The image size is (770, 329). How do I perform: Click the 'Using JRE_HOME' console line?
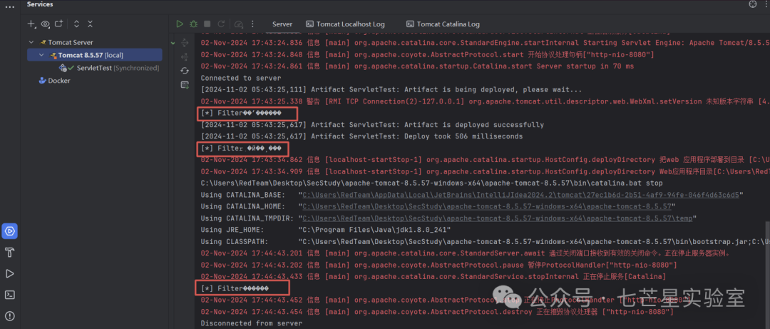(x=326, y=230)
